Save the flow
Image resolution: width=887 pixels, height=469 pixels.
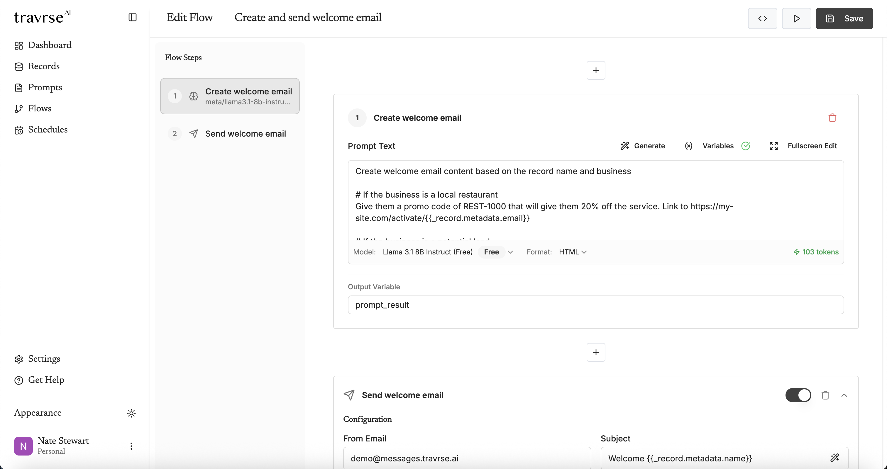[844, 18]
